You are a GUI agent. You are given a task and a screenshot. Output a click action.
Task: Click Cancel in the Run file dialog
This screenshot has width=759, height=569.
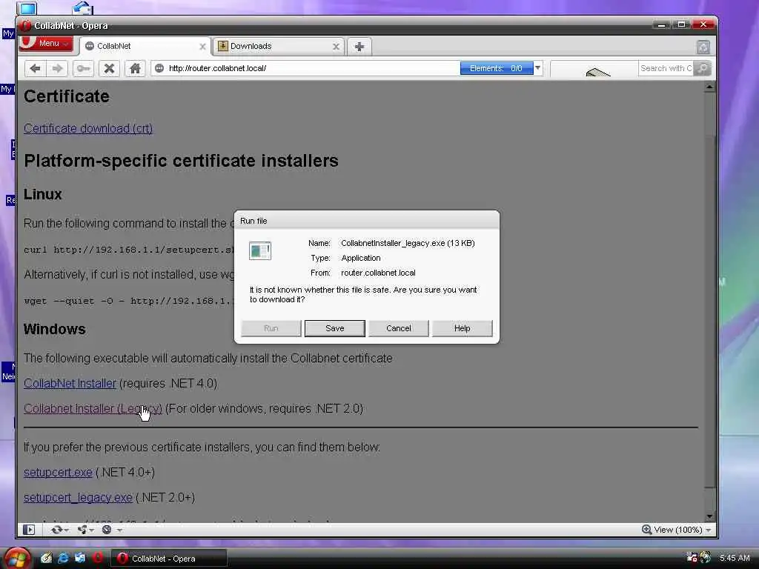[x=398, y=328]
